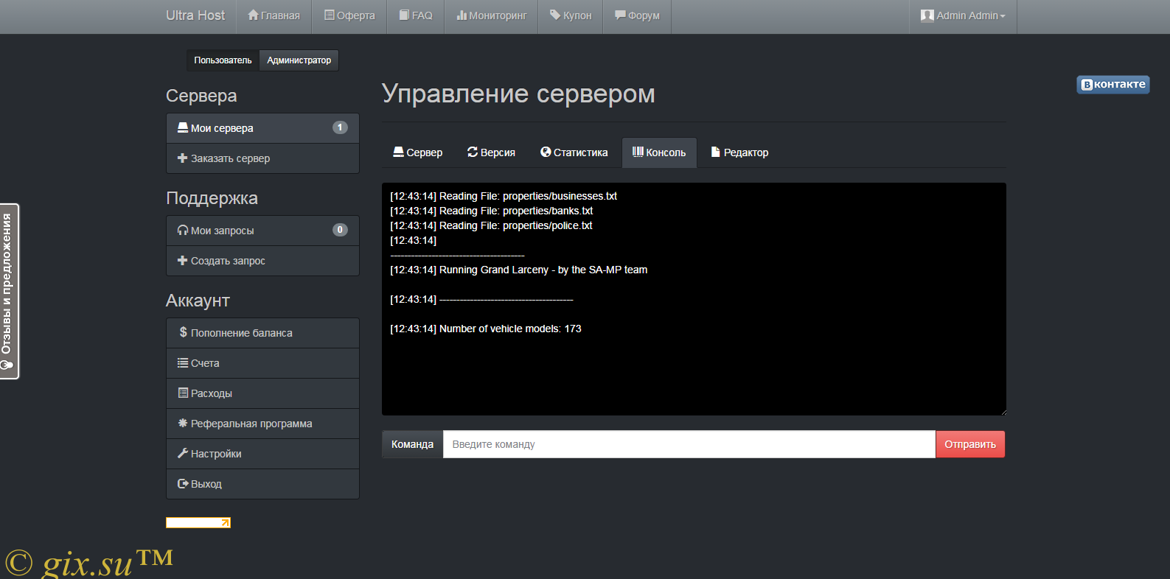Image resolution: width=1170 pixels, height=579 pixels.
Task: Click the chart icon next to Мониторинг
Action: (x=462, y=15)
